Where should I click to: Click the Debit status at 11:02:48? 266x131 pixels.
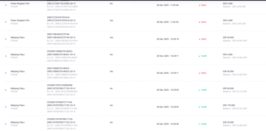(203, 5)
